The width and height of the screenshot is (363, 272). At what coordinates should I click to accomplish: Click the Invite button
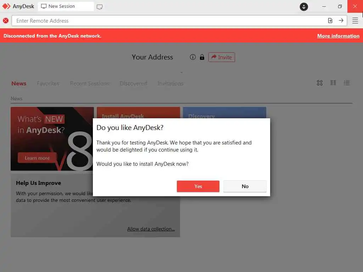pos(222,57)
